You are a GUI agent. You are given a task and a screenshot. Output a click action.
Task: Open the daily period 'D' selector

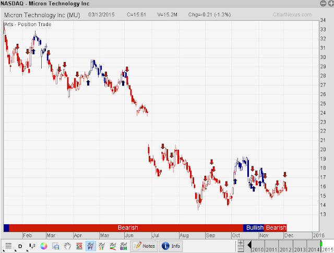coord(20,246)
